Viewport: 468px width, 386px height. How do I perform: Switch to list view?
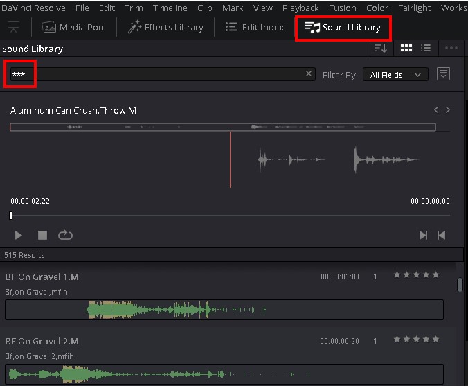(x=426, y=48)
